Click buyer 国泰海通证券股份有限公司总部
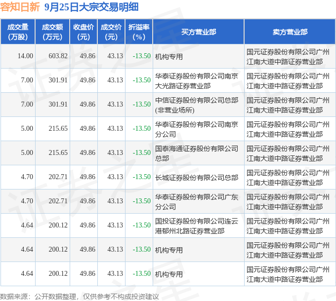 coord(197,153)
